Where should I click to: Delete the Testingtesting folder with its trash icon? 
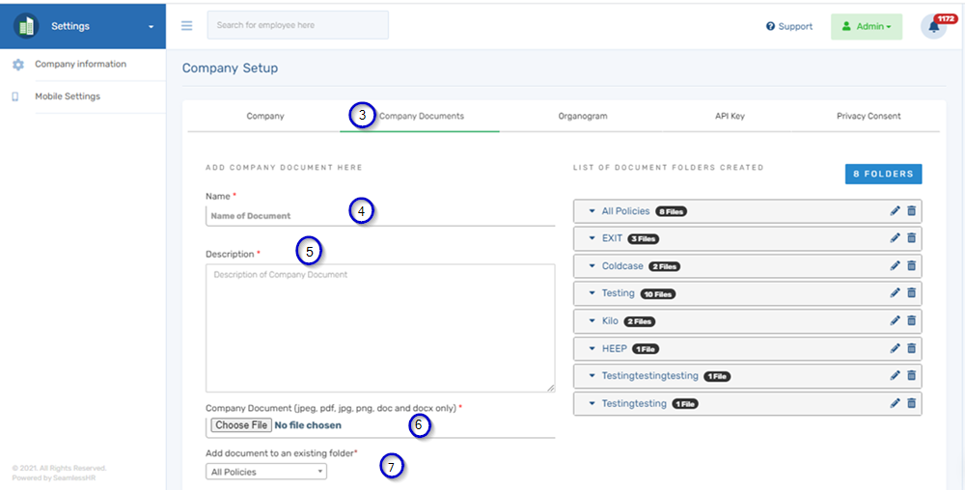click(x=912, y=403)
